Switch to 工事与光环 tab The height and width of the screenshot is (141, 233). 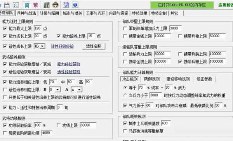[x=96, y=13]
